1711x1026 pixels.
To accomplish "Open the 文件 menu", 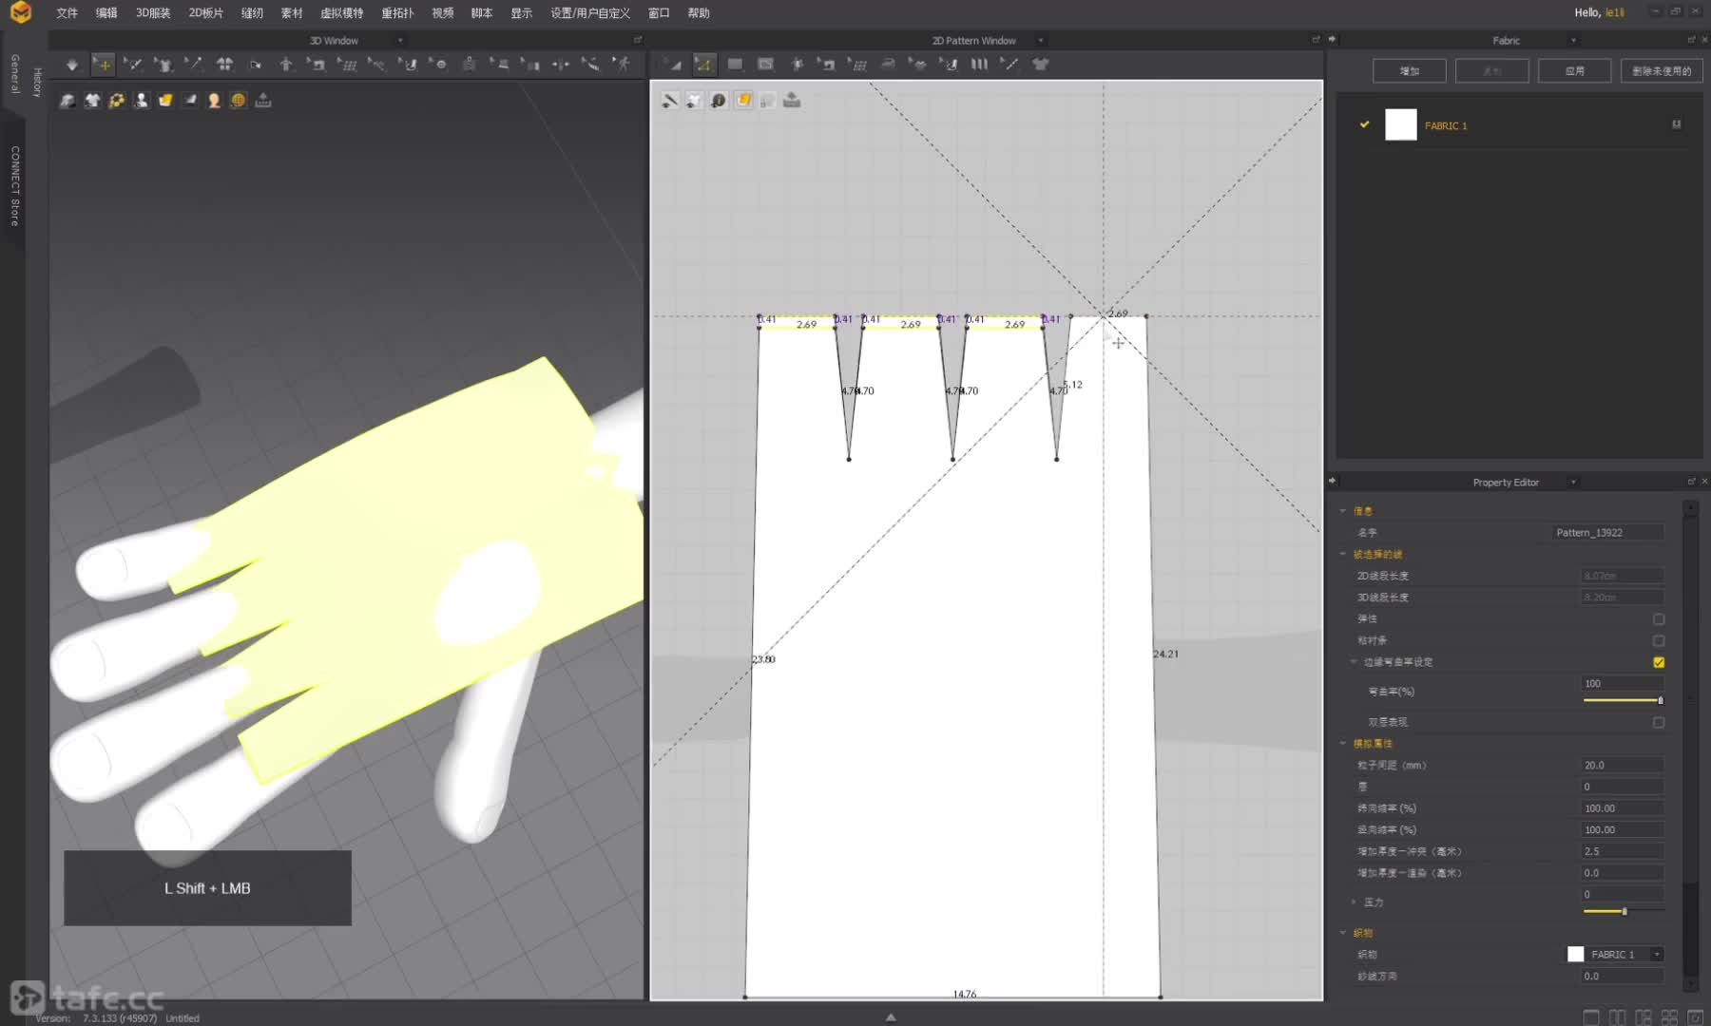I will (x=67, y=13).
